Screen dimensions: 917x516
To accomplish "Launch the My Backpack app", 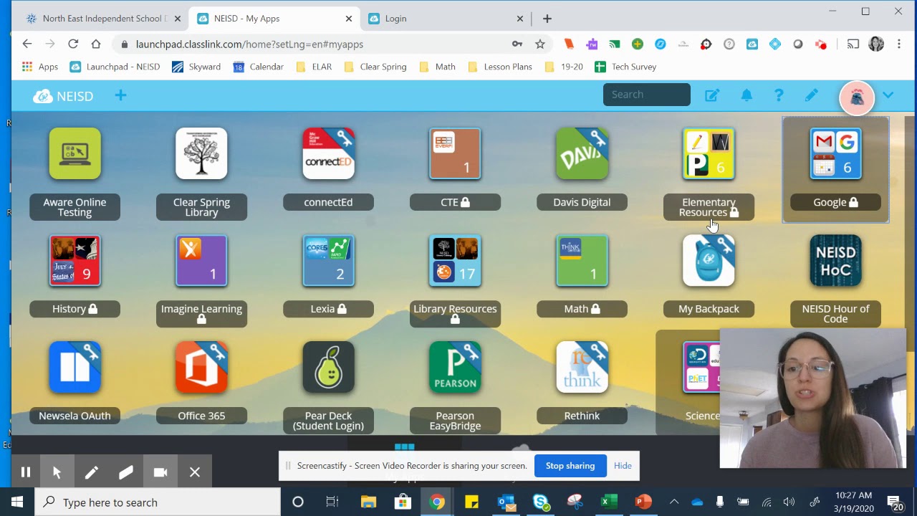I will point(709,260).
